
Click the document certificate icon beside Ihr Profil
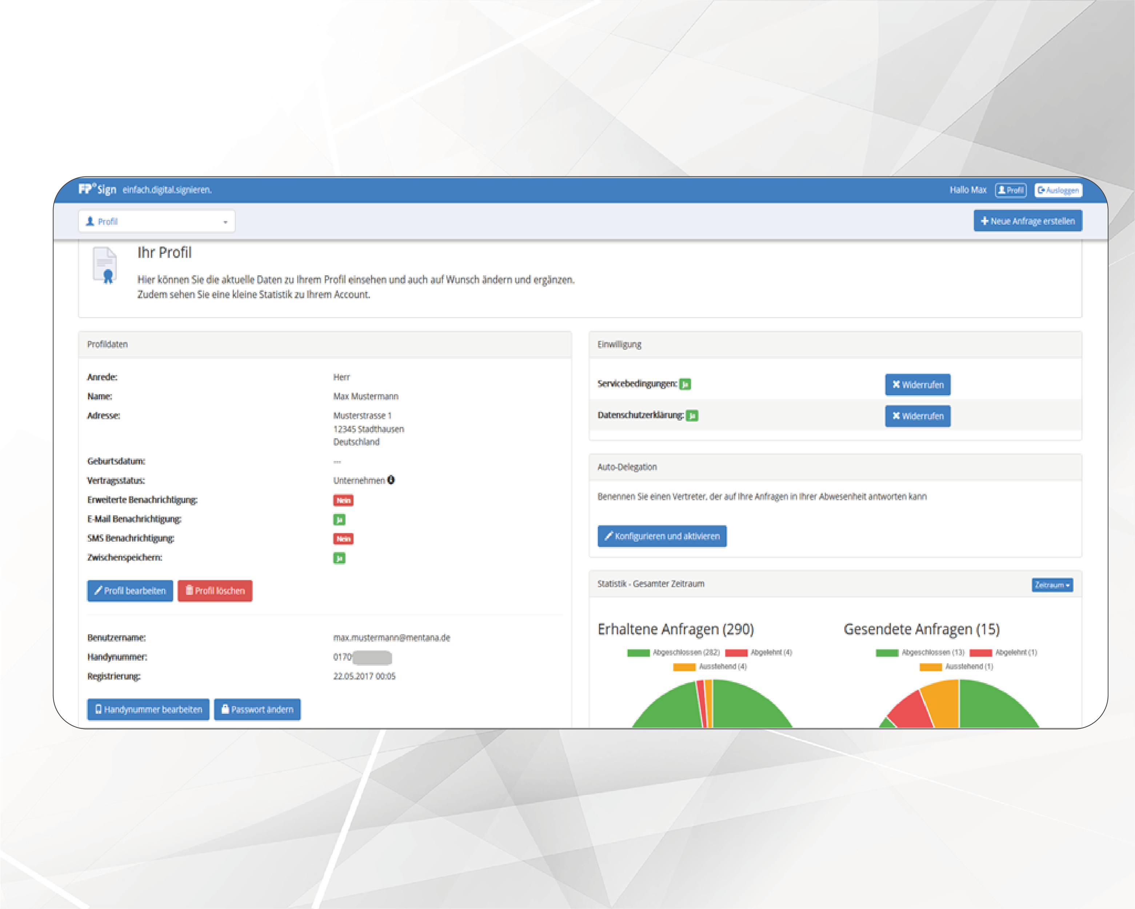105,265
